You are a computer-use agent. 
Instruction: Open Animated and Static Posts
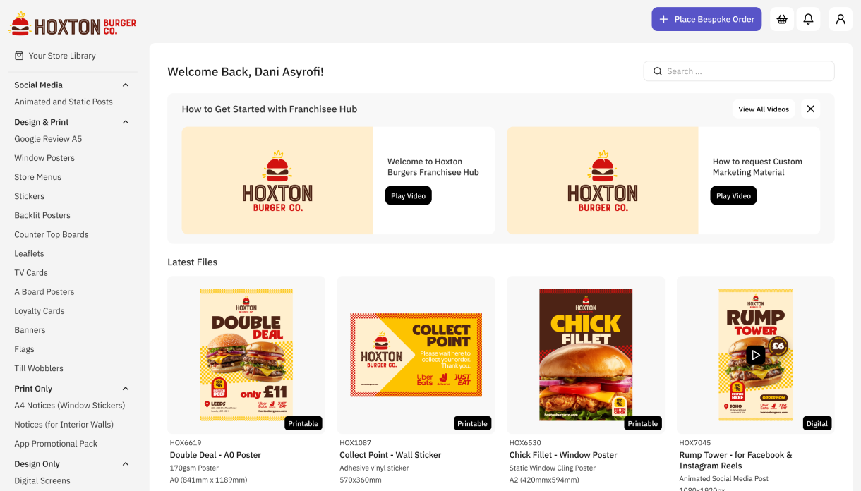coord(64,102)
